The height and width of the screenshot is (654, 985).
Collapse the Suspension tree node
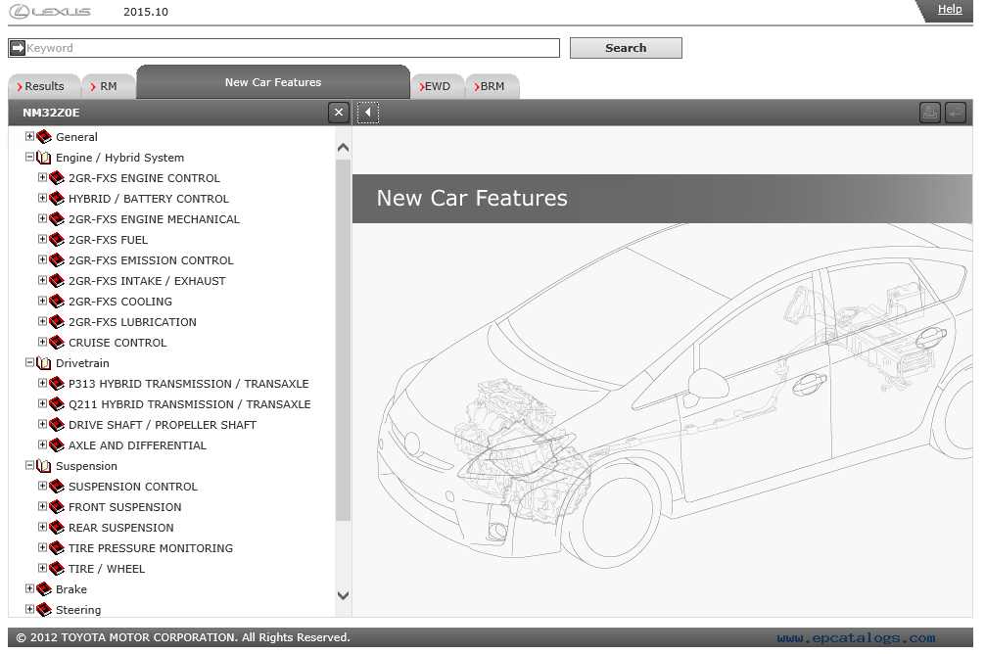point(29,466)
